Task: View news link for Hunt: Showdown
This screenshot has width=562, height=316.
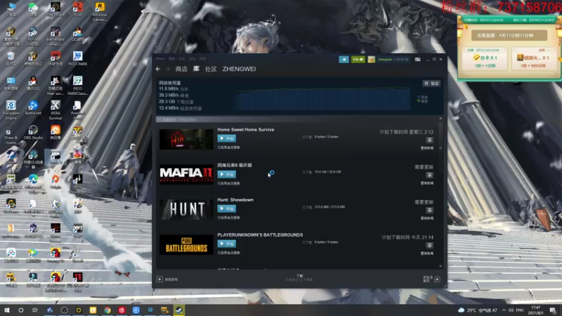Action: pos(427,218)
